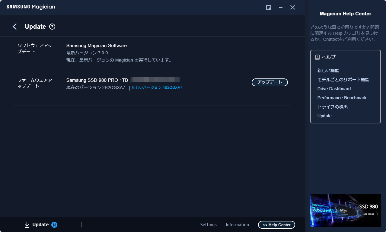The width and height of the screenshot is (386, 232).
Task: Open the 新しい機能 help topic
Action: [x=328, y=71]
